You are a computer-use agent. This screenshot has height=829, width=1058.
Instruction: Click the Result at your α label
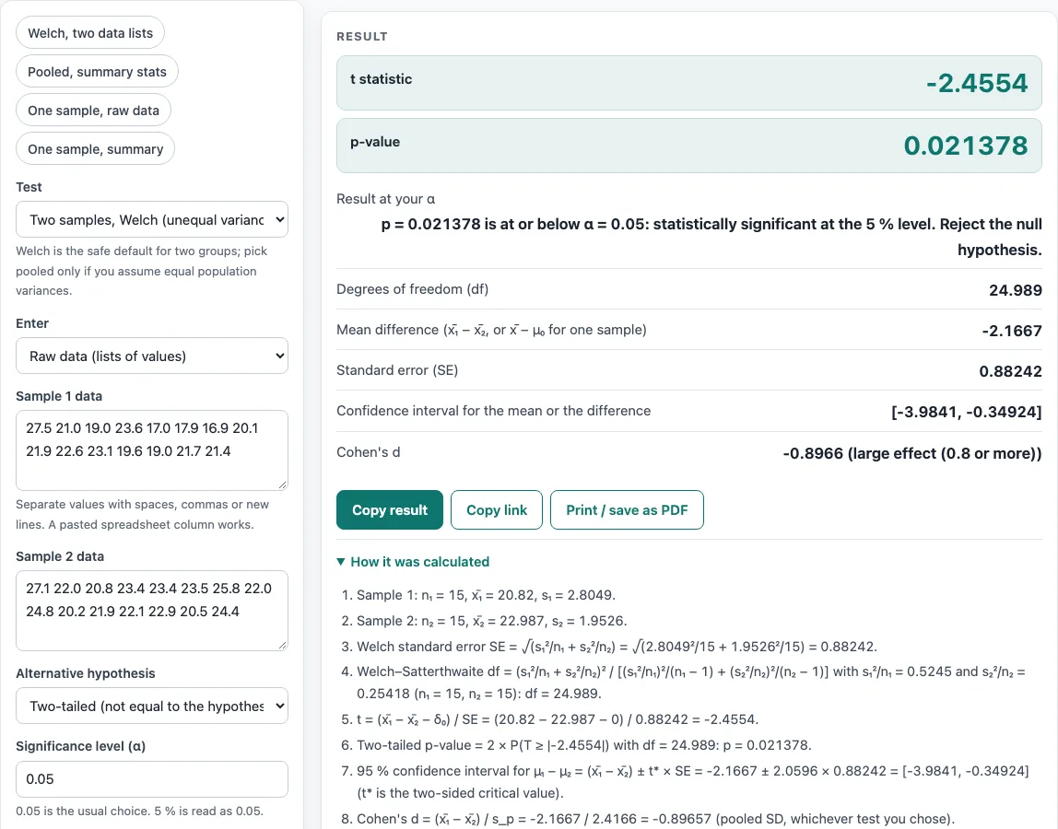click(386, 199)
